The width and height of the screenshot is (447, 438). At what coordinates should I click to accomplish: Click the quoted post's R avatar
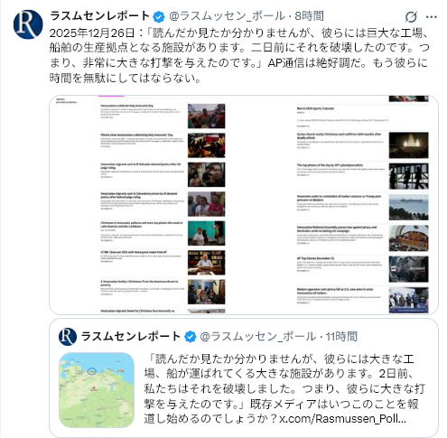[x=68, y=337]
